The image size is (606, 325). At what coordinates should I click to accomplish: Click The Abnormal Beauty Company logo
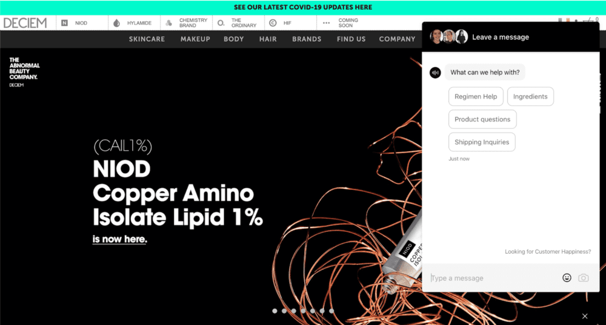[24, 72]
